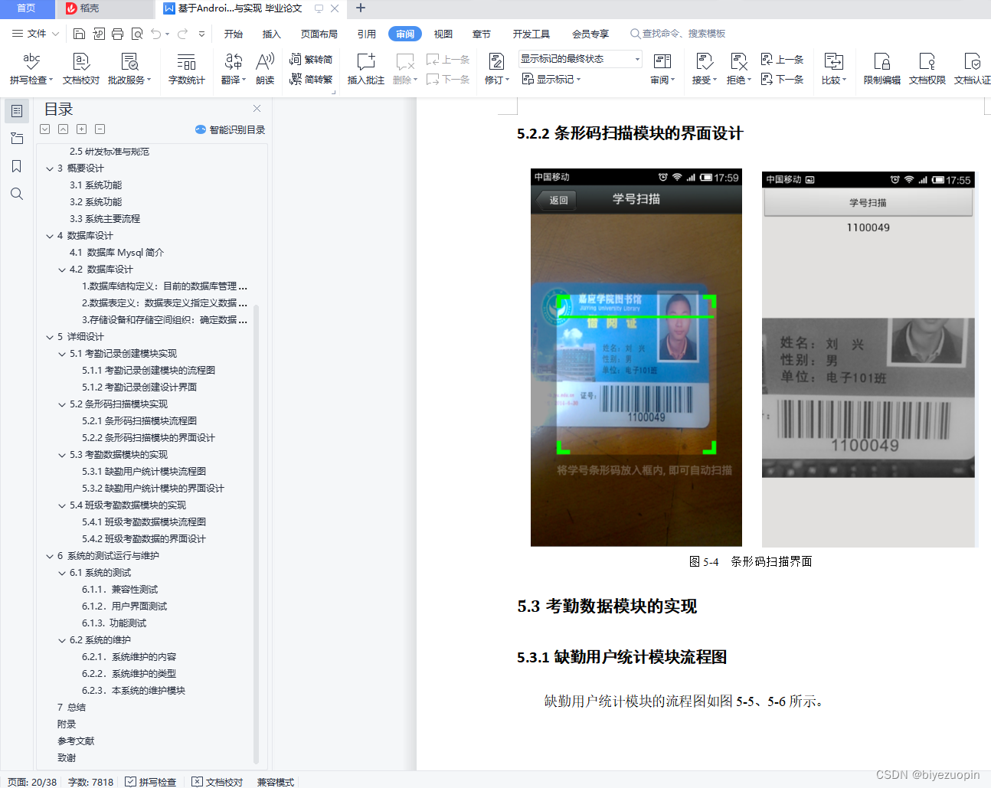Switch to the 开发工具 ribbon tab
991x788 pixels.
click(531, 34)
